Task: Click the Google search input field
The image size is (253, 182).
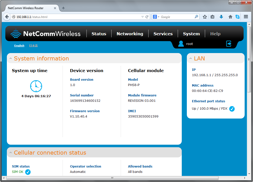Action: [x=177, y=17]
